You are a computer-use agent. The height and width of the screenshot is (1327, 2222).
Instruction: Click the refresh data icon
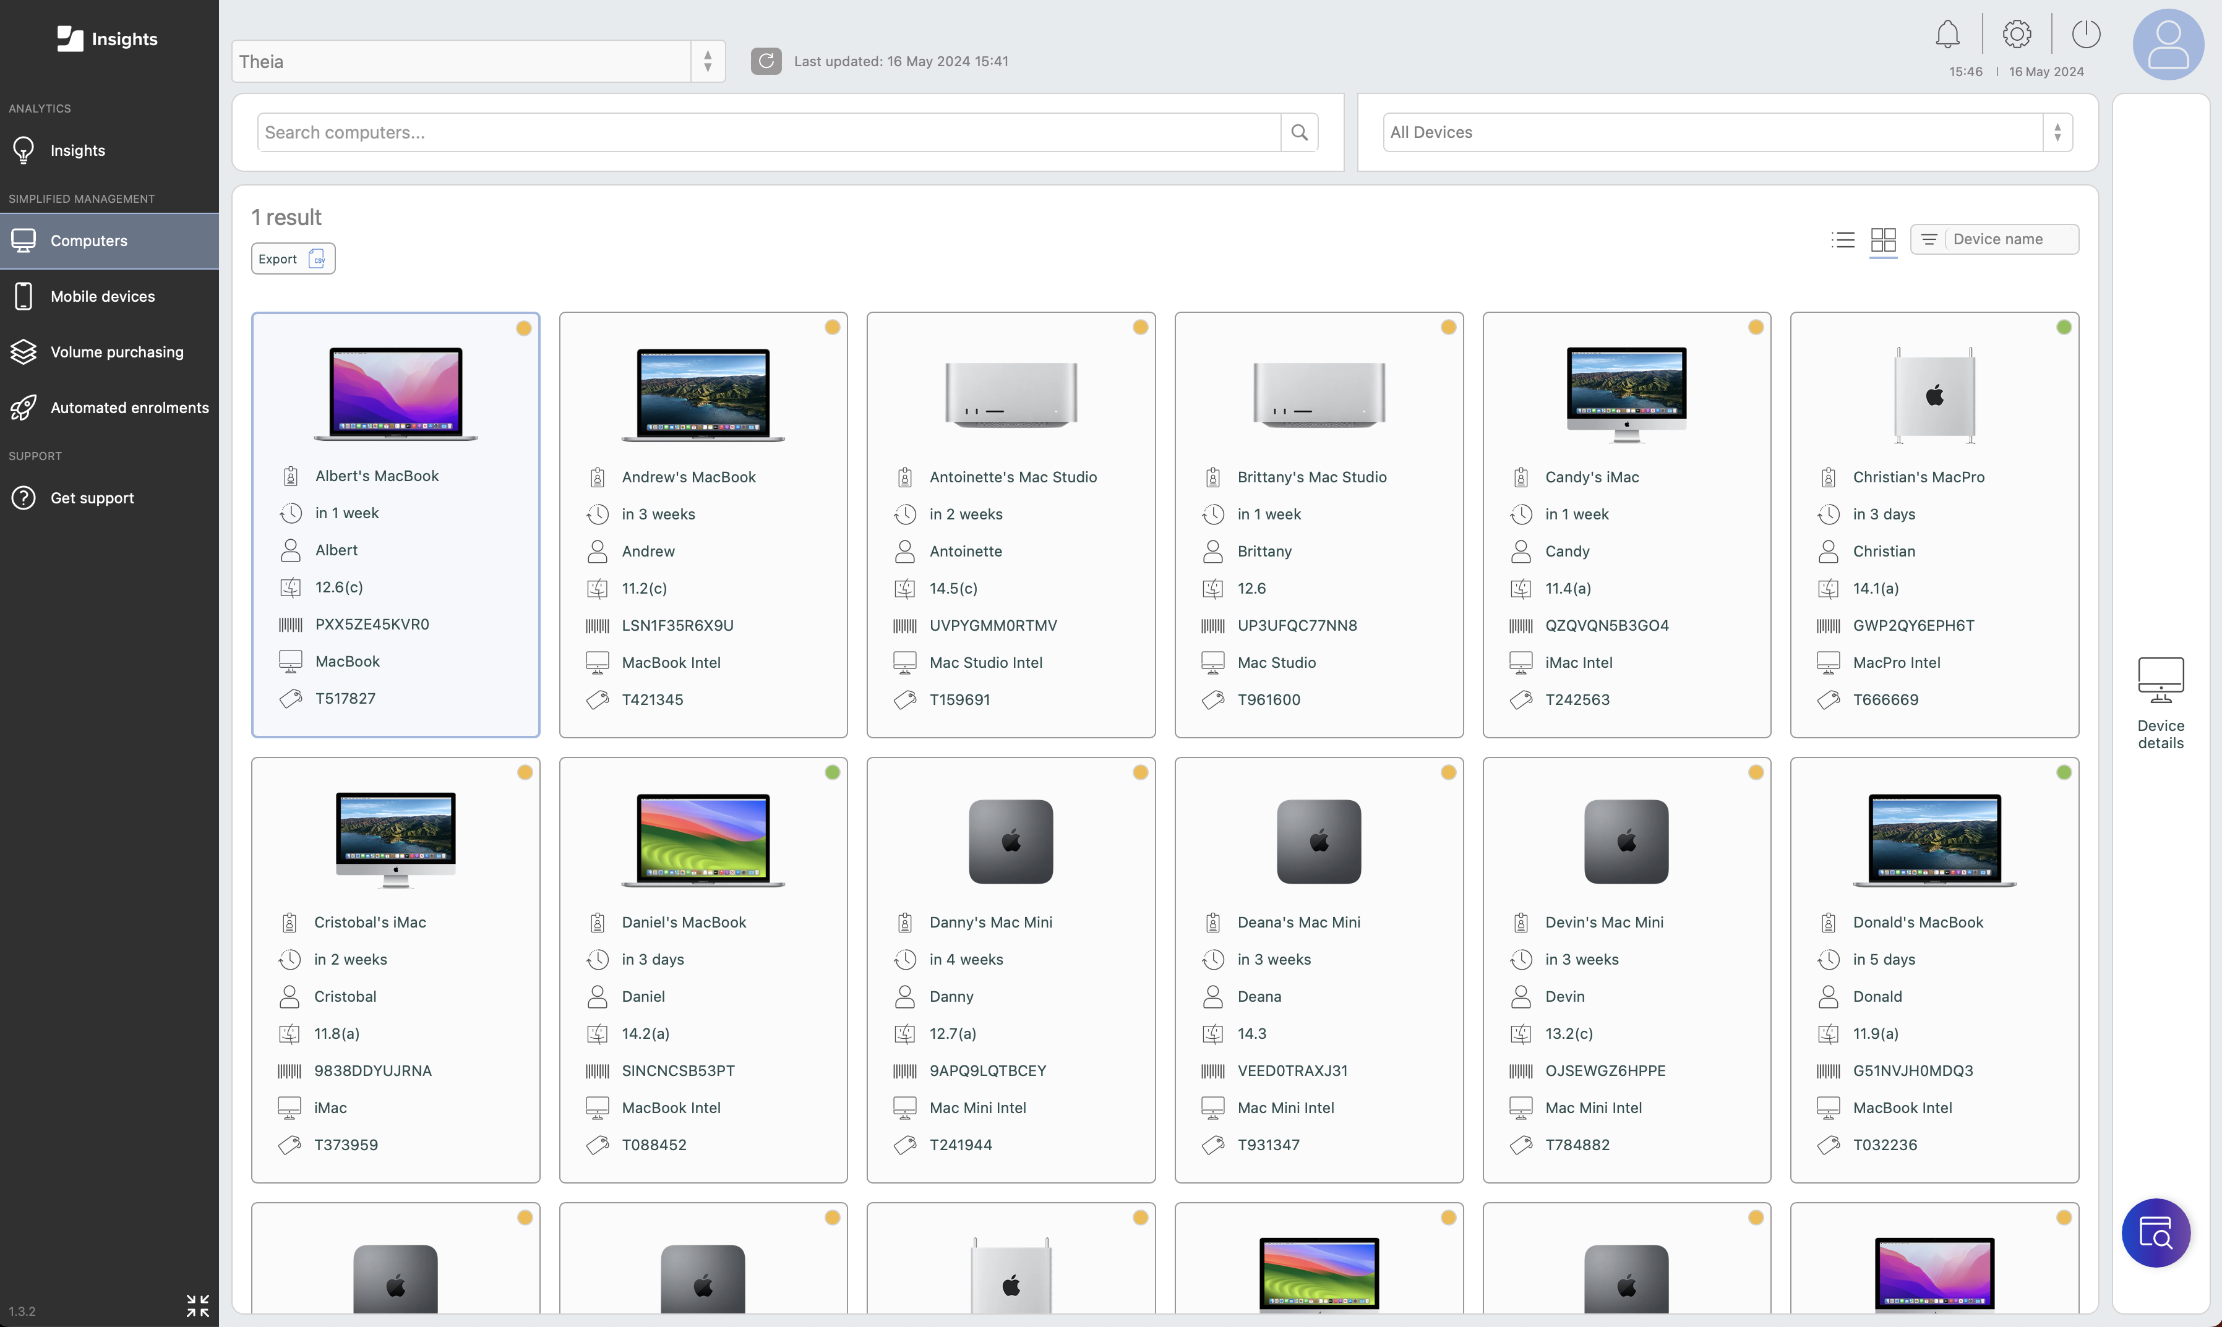coord(766,61)
